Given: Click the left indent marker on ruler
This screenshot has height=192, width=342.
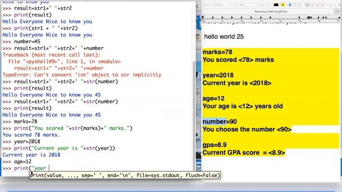Looking at the screenshot, I should click(203, 17).
